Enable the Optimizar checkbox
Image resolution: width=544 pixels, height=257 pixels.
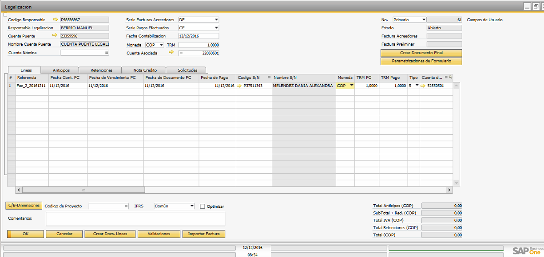[203, 206]
